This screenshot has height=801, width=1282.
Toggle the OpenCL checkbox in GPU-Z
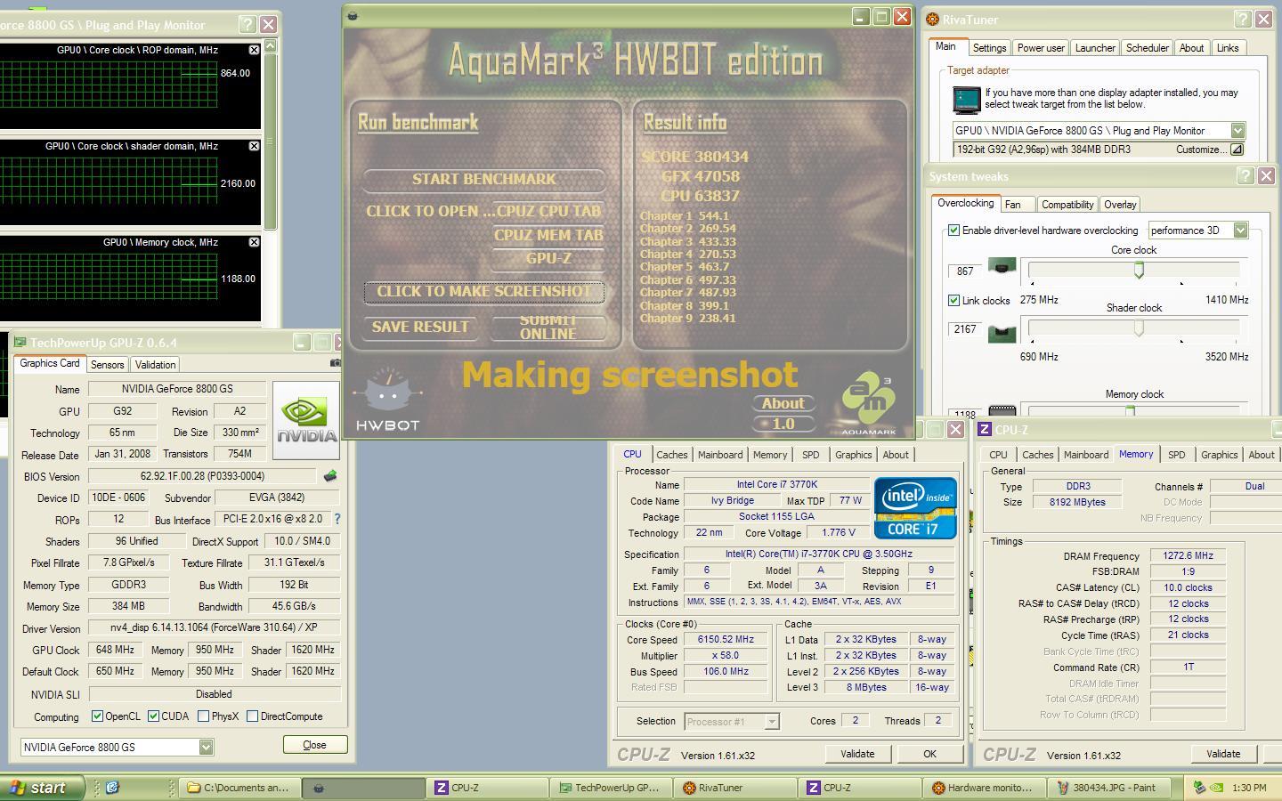coord(98,716)
